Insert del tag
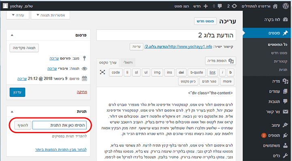The height and width of the screenshot is (161, 292). pos(181,73)
